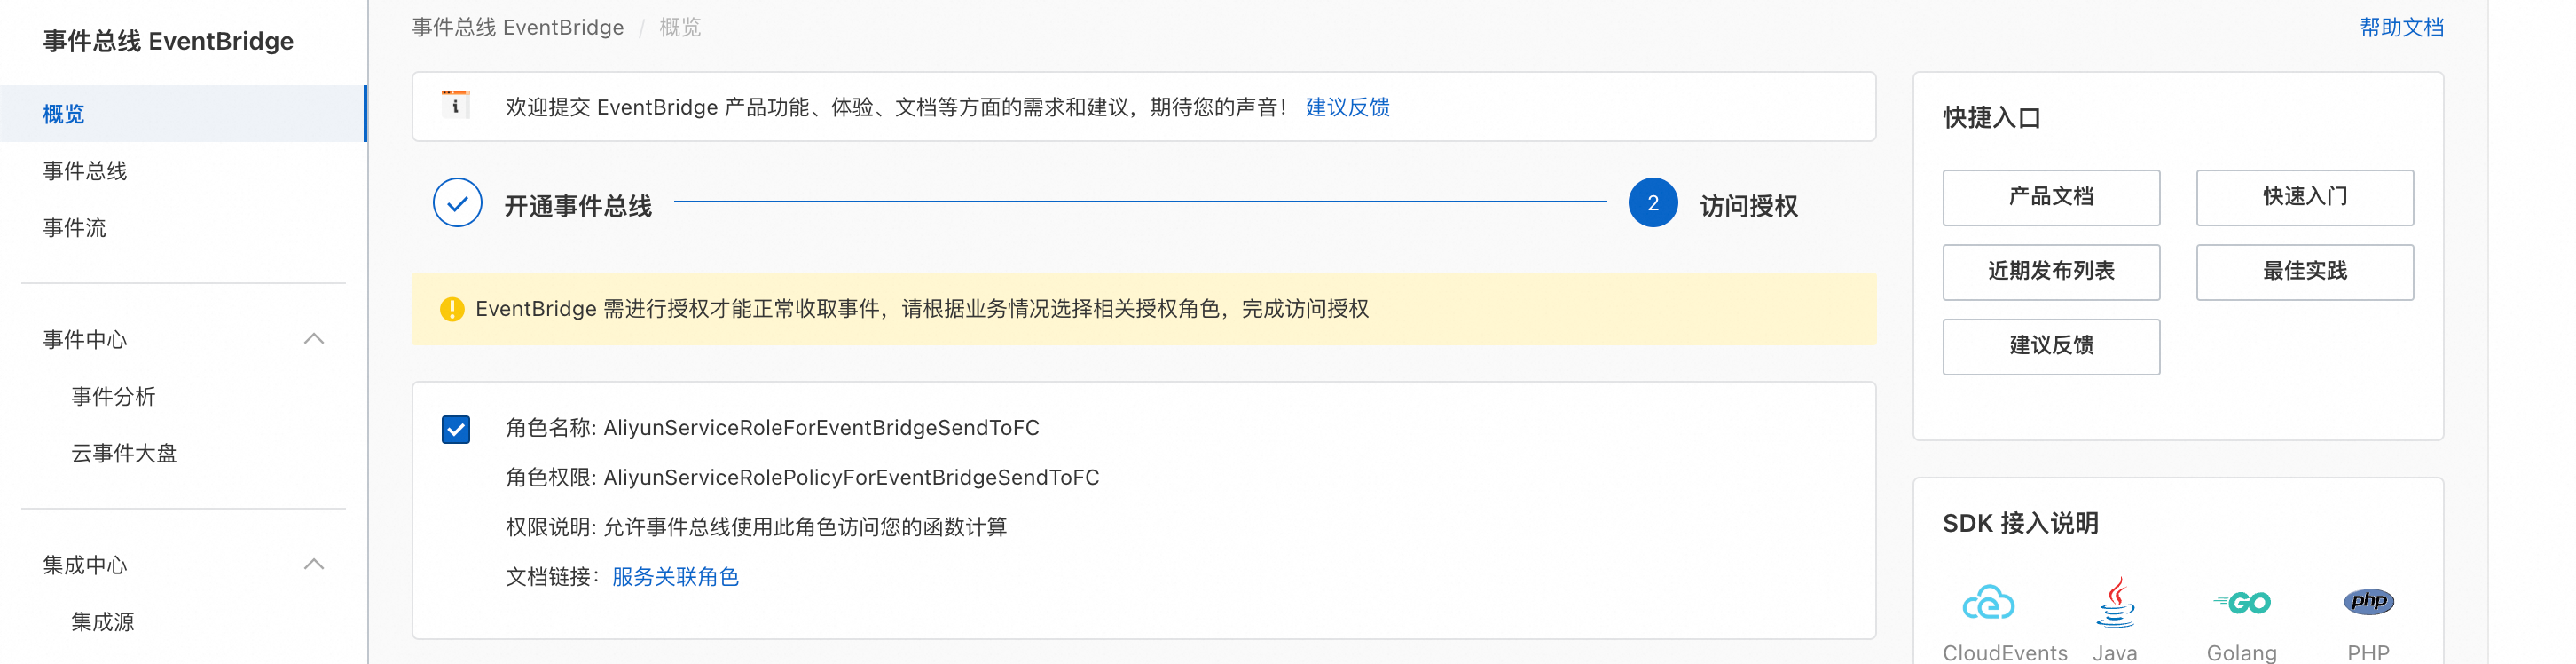The height and width of the screenshot is (664, 2576).
Task: Uncheck the AliyunServiceRoleForEventBridgeSendToFC role checkbox
Action: coord(456,429)
